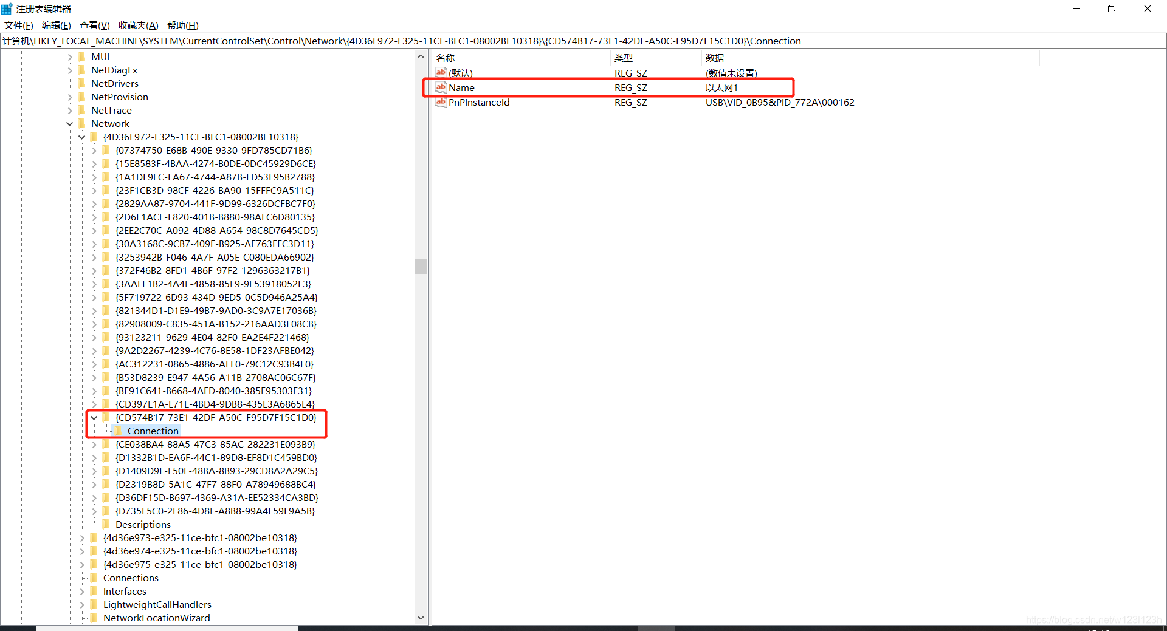Viewport: 1167px width, 631px height.
Task: Click the Connections folder icon
Action: click(94, 578)
